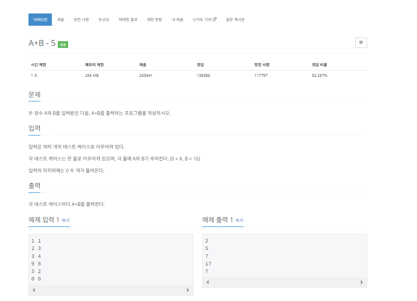This screenshot has height=301, width=417.
Task: Click the 시간 제한 column header
Action: 38,65
